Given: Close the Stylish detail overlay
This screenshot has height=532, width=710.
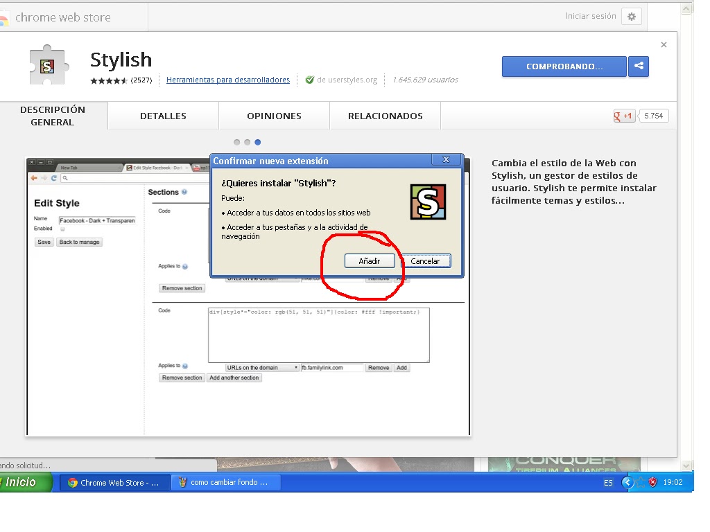Looking at the screenshot, I should point(664,45).
